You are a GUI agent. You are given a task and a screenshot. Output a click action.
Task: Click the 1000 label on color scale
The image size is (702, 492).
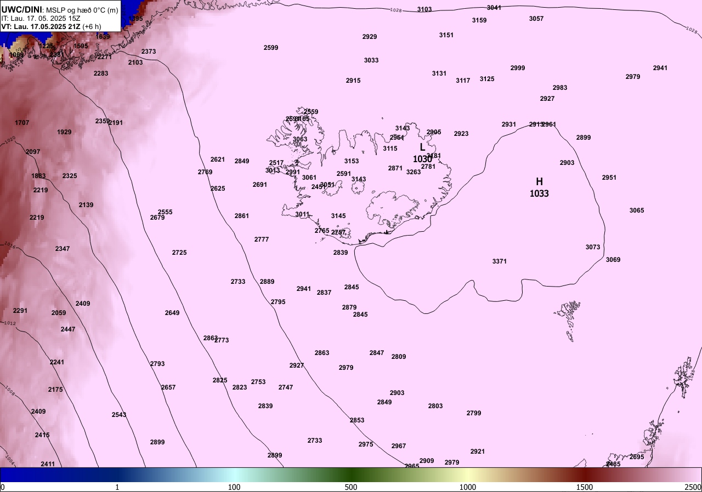[x=468, y=487]
